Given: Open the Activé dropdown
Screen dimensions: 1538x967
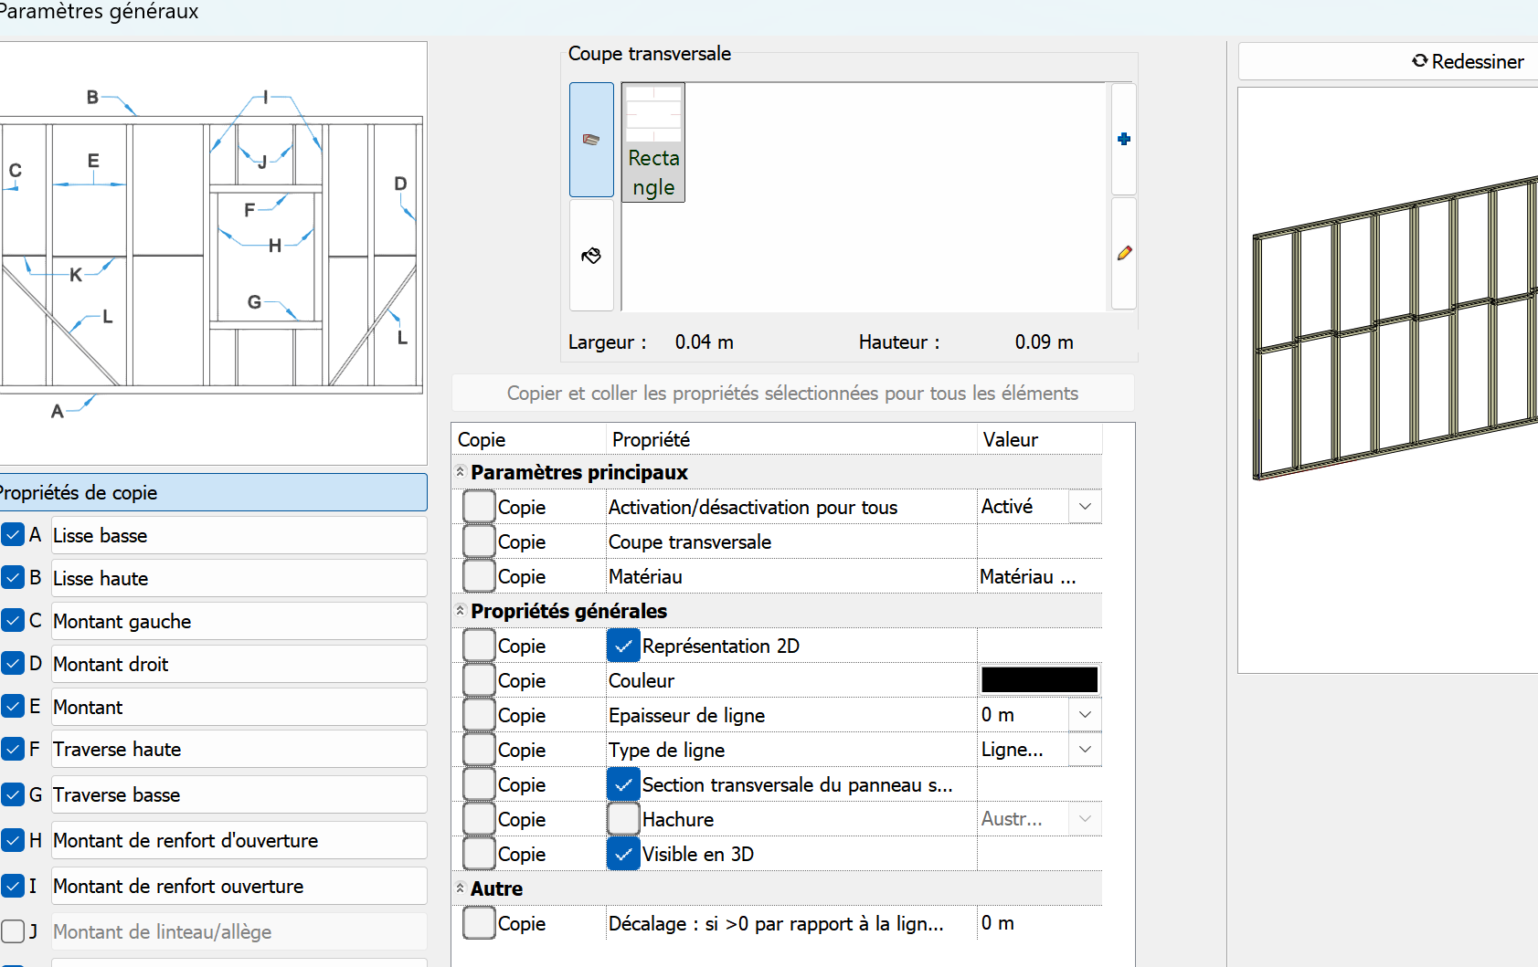Looking at the screenshot, I should tap(1085, 507).
